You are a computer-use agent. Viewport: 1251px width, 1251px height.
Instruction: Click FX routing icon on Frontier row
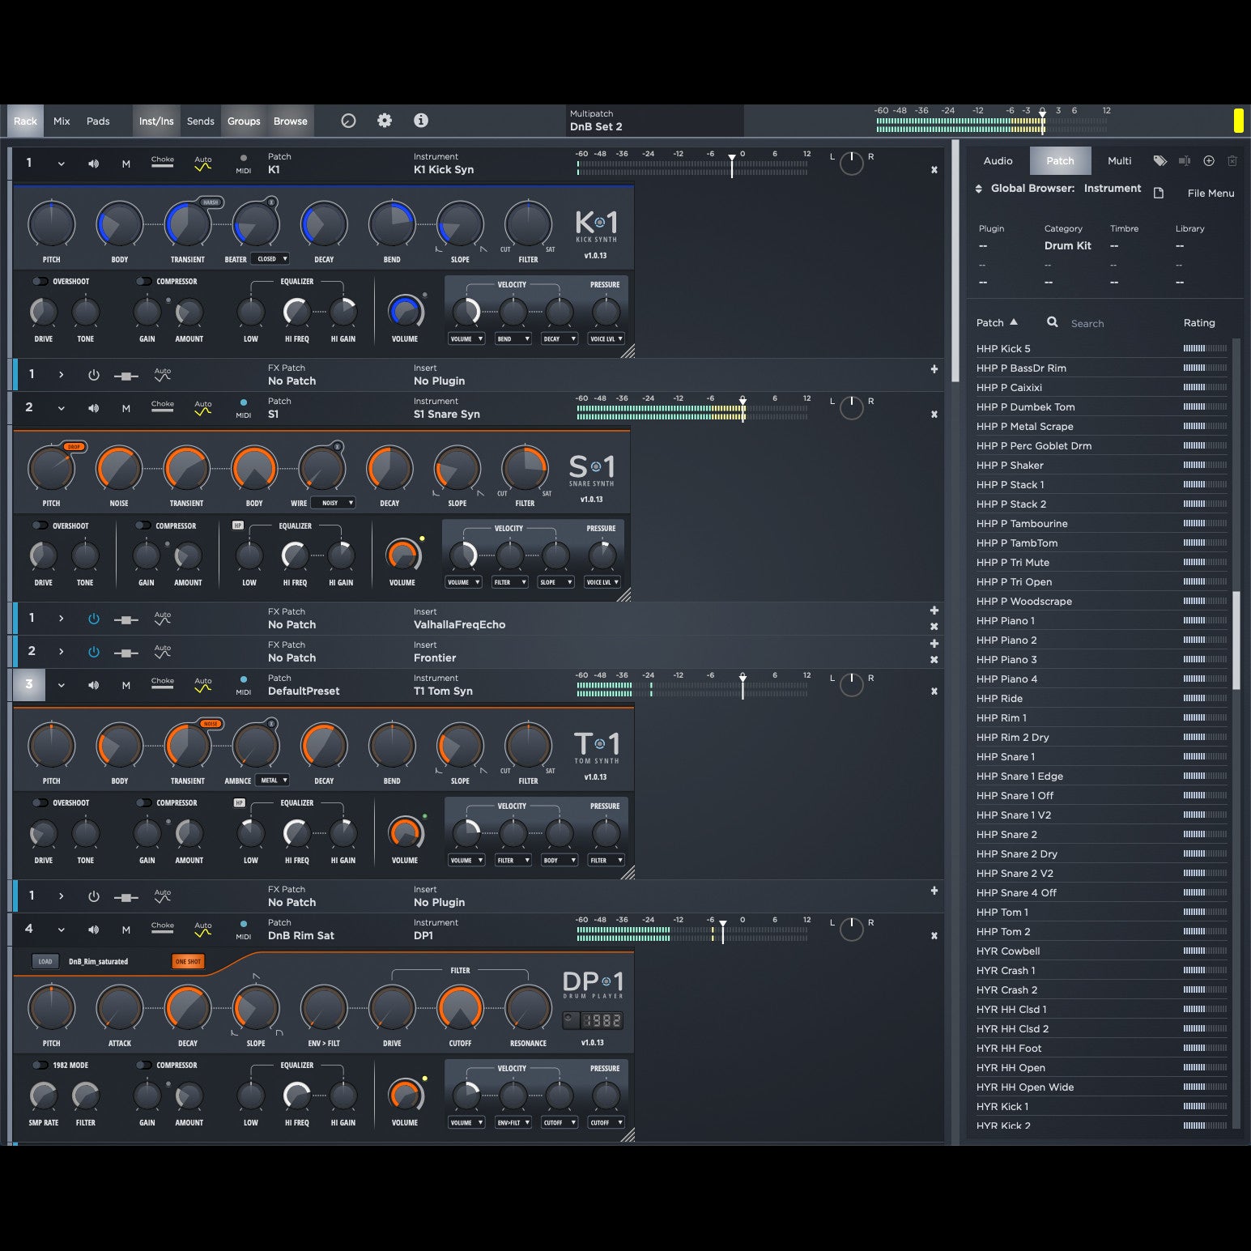pos(126,653)
